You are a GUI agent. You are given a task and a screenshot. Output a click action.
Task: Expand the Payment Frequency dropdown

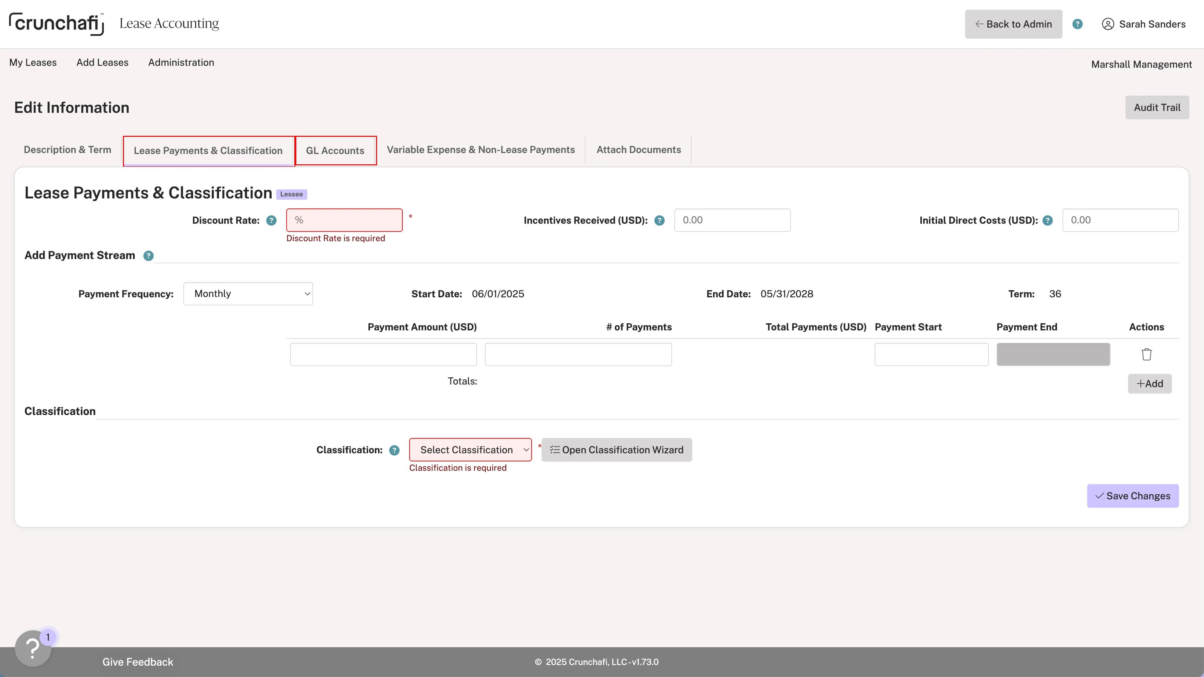[x=248, y=294]
